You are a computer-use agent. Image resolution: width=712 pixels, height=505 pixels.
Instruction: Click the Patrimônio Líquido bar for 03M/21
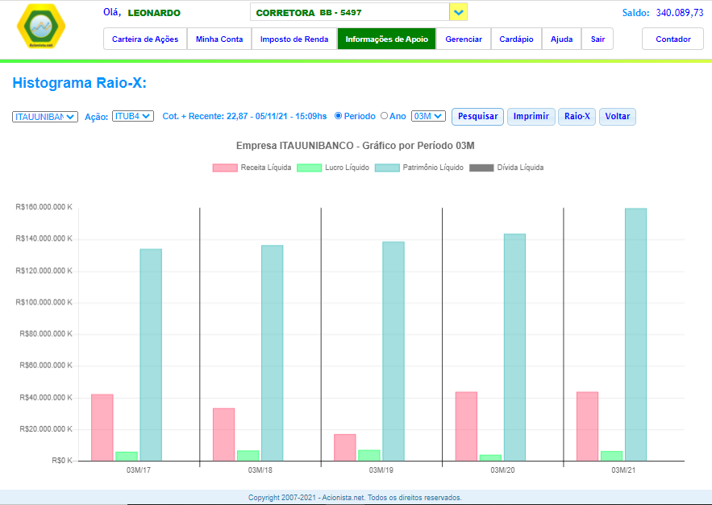coord(635,335)
